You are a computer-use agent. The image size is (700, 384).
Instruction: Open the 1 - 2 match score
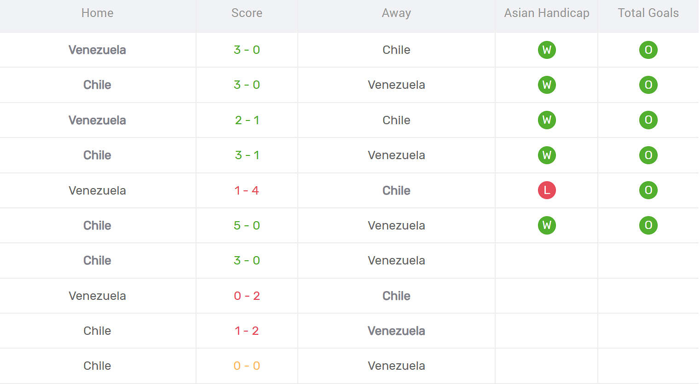[x=247, y=331]
